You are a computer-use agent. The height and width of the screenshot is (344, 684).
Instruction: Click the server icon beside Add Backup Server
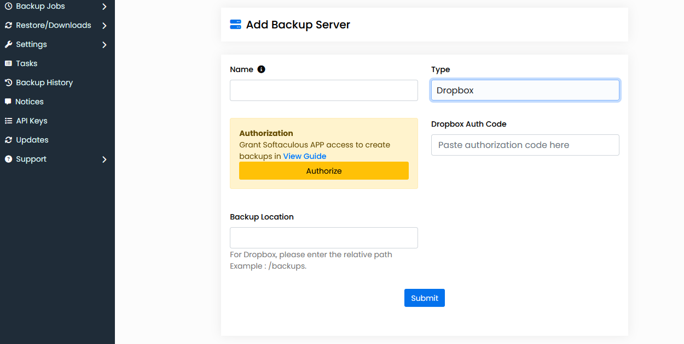[236, 25]
